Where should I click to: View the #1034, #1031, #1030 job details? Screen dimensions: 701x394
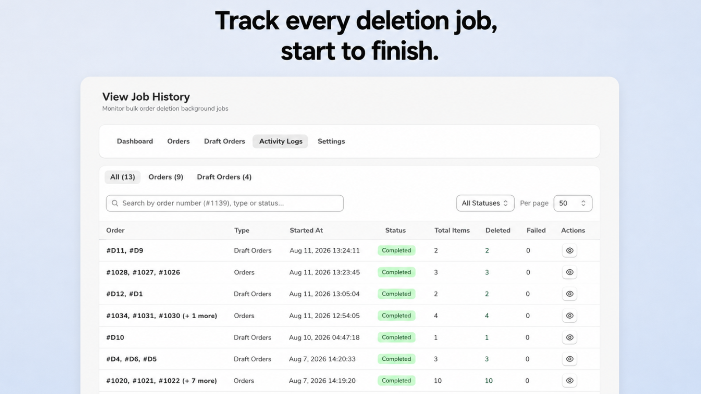[569, 316]
